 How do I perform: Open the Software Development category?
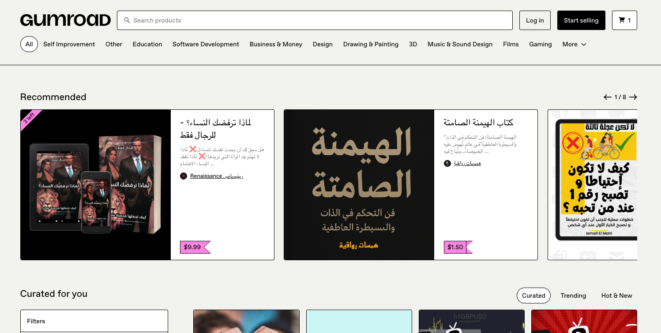tap(206, 44)
